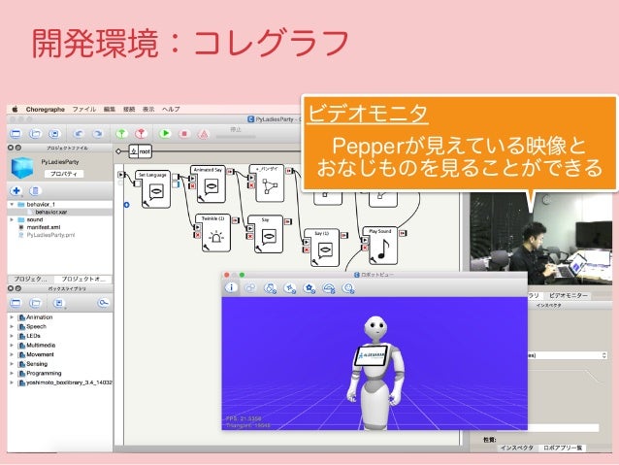This screenshot has height=465, width=619.
Task: Open the ヘルプ menu
Action: [171, 109]
